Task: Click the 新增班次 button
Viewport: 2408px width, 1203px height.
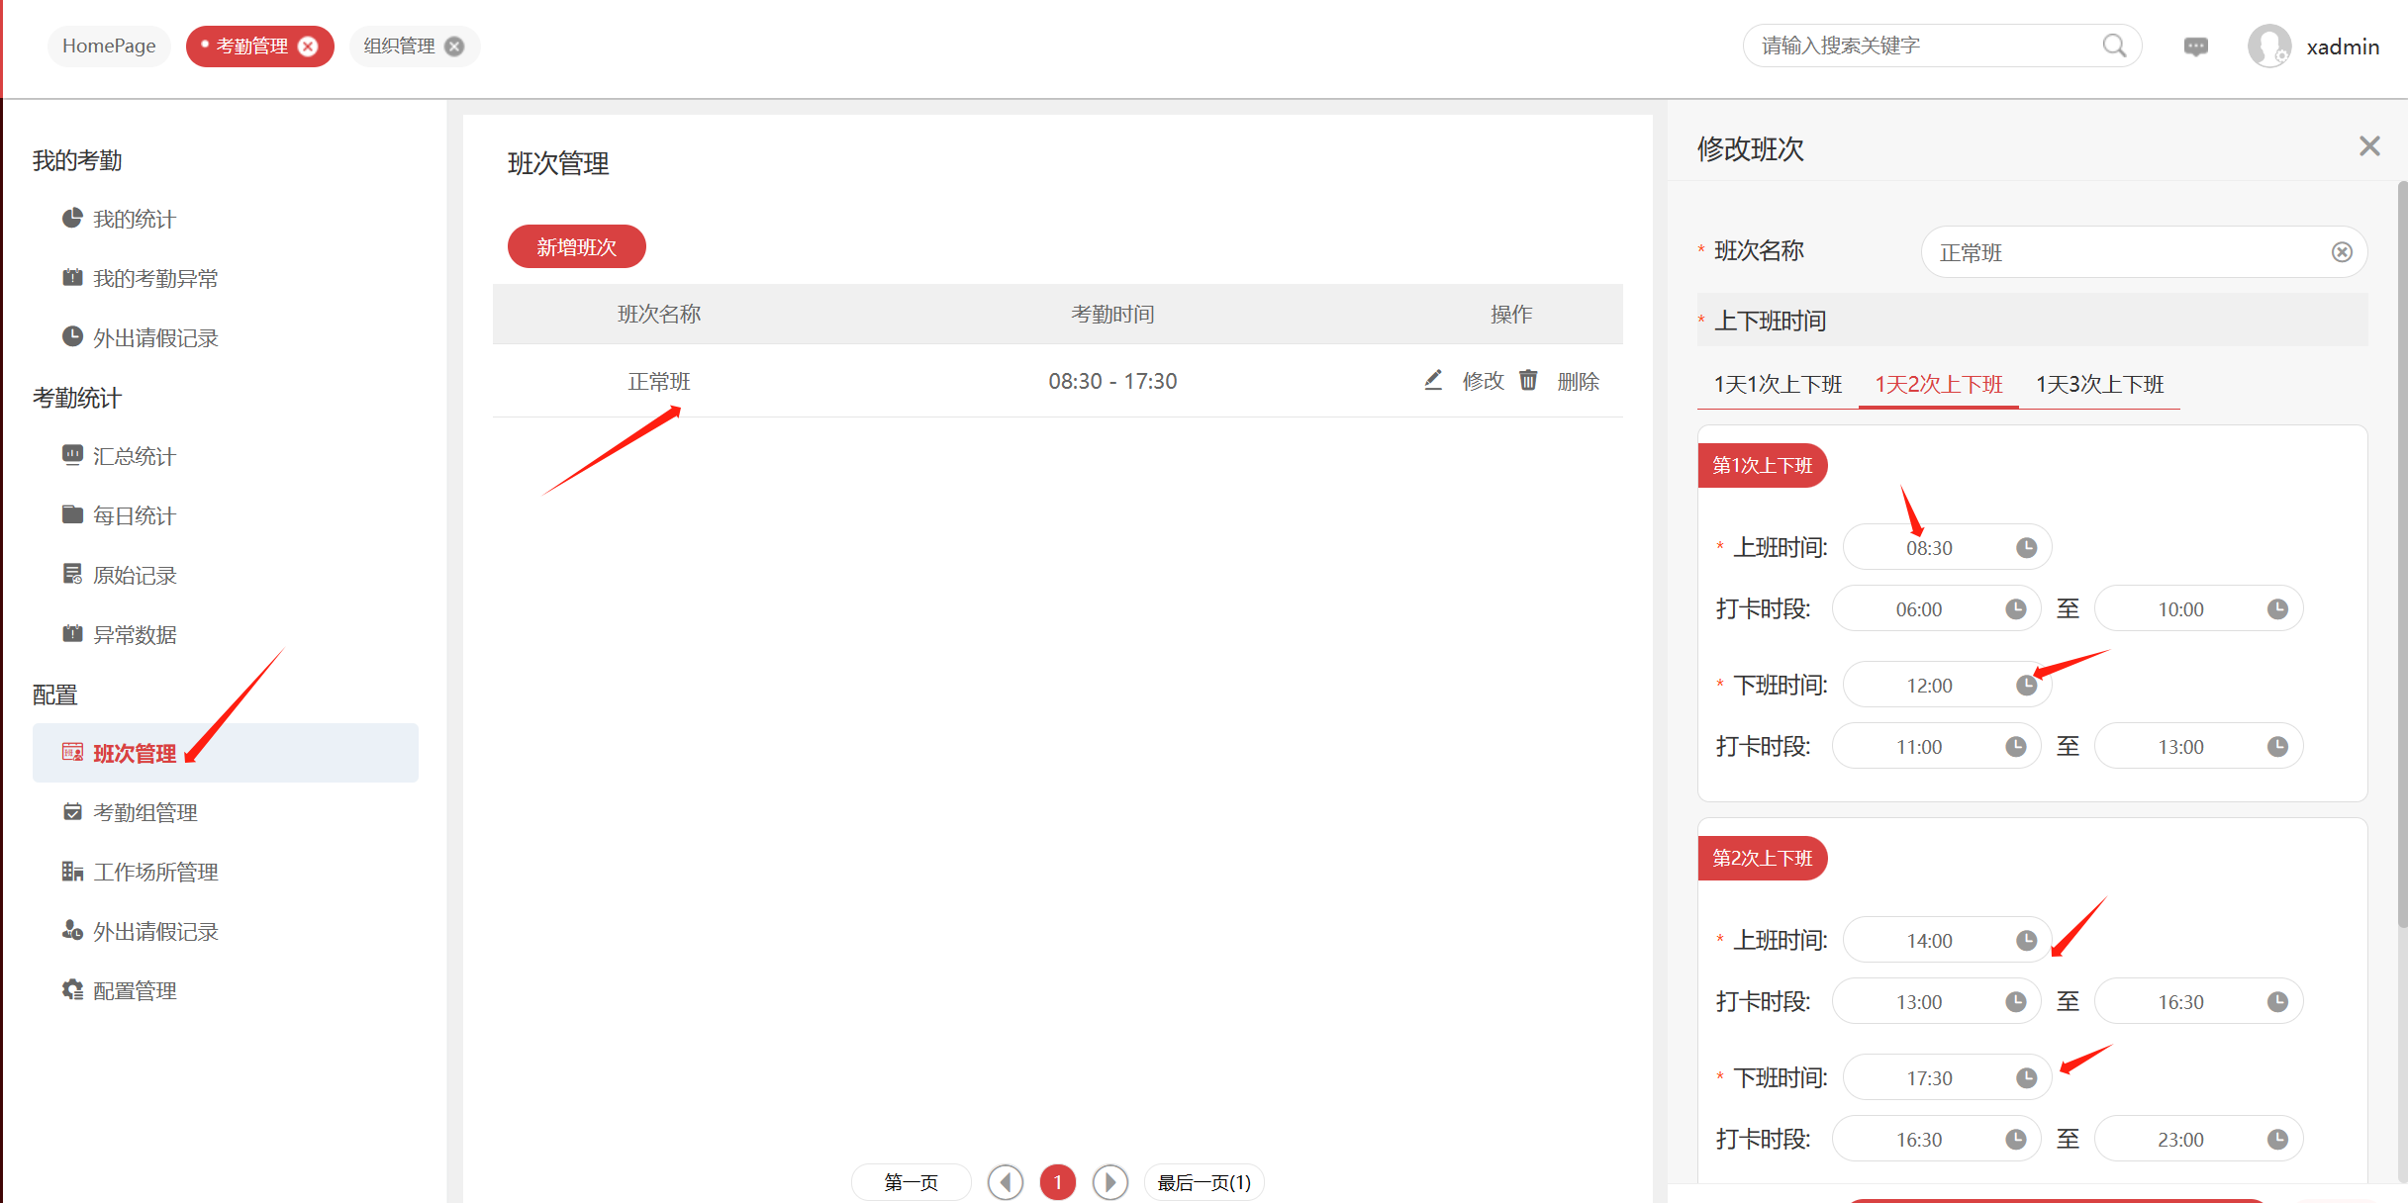Action: pos(576,247)
